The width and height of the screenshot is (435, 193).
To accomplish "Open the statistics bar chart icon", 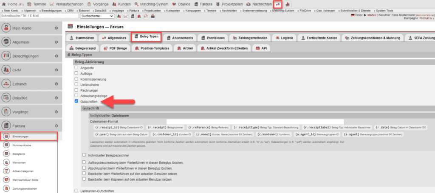I will point(288,4).
